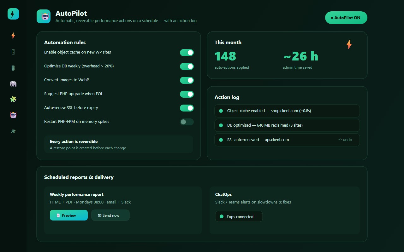
Task: Click the HTML + PDF schedule text
Action: tap(90, 202)
